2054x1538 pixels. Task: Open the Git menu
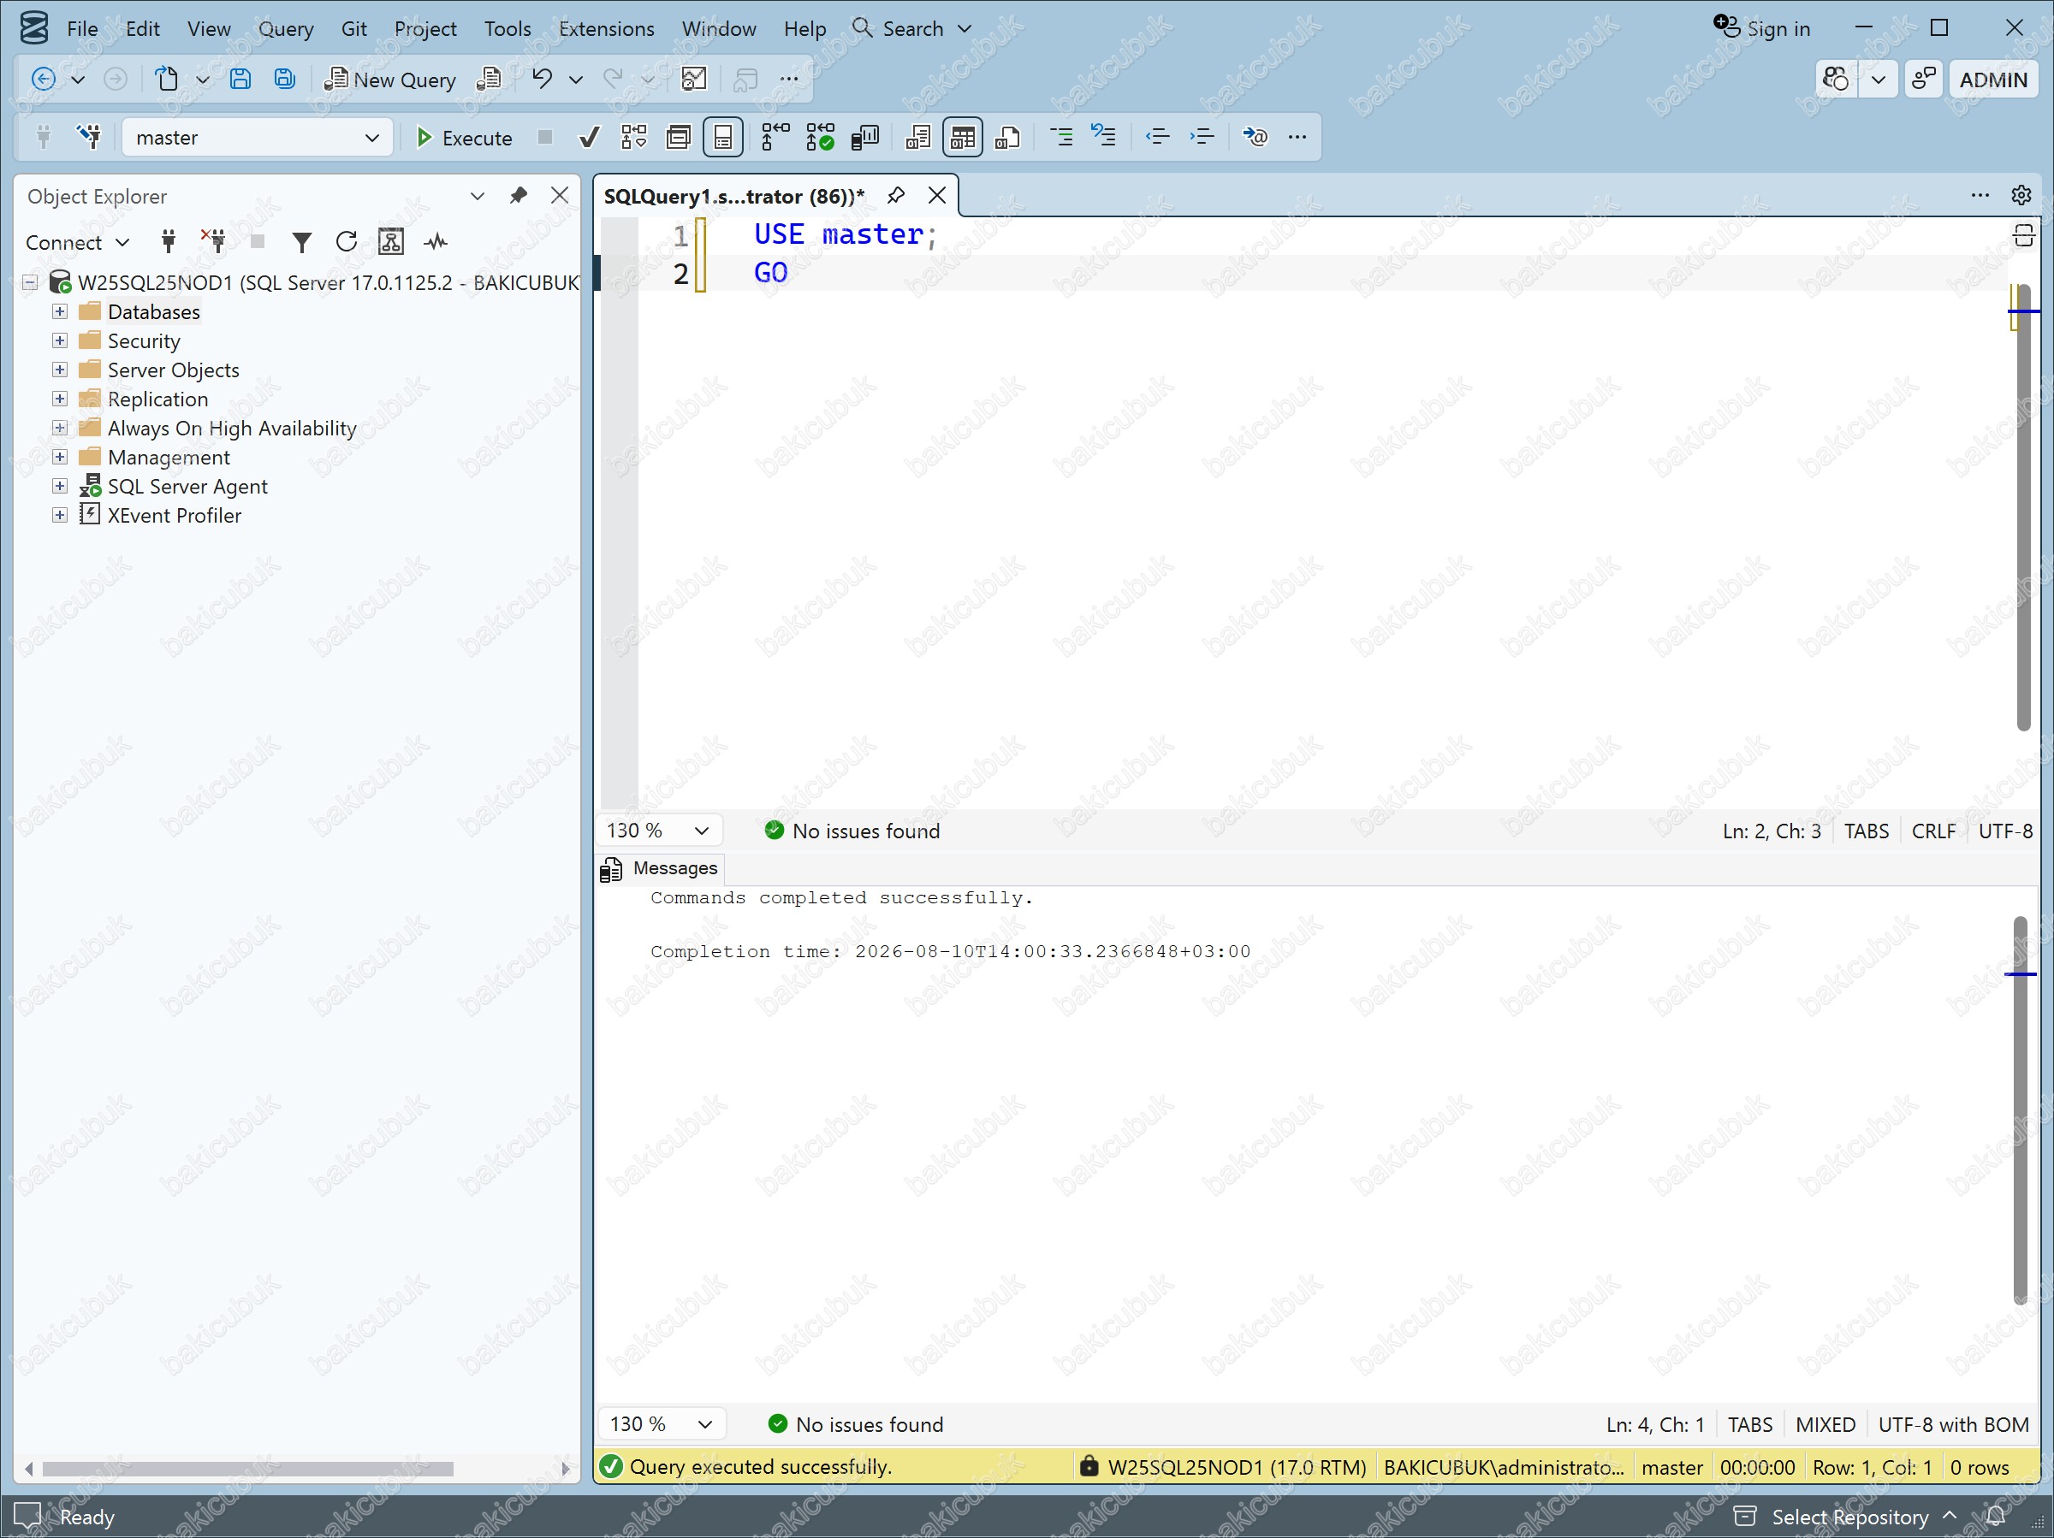pos(353,29)
